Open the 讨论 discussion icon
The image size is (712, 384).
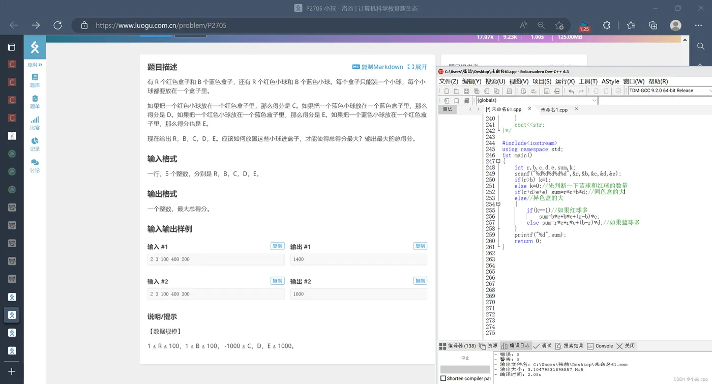point(35,166)
